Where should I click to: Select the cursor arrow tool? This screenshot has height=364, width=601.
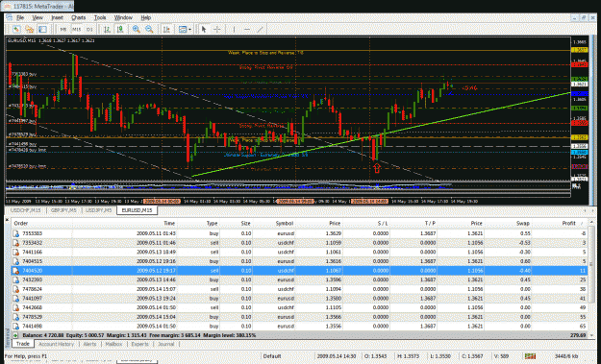[x=204, y=29]
